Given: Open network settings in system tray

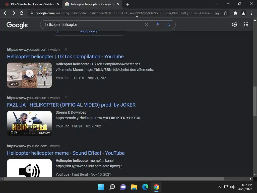Looking at the screenshot, I should (226, 187).
